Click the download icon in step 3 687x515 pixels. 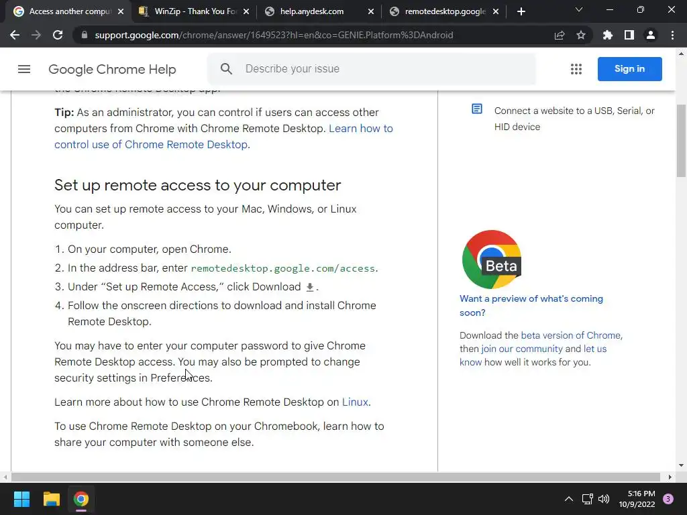[x=310, y=287]
